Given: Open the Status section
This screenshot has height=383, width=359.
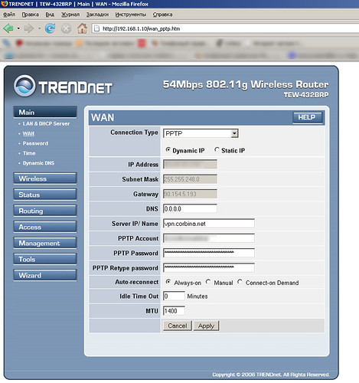Looking at the screenshot, I should (x=45, y=195).
